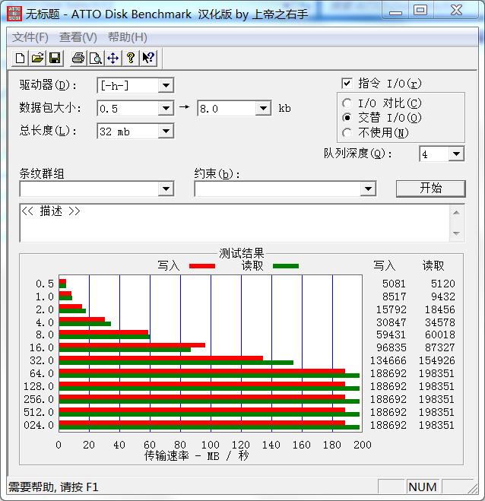Image resolution: width=485 pixels, height=501 pixels.
Task: Open the minimum packet size 0.5 dropdown
Action: [x=166, y=108]
